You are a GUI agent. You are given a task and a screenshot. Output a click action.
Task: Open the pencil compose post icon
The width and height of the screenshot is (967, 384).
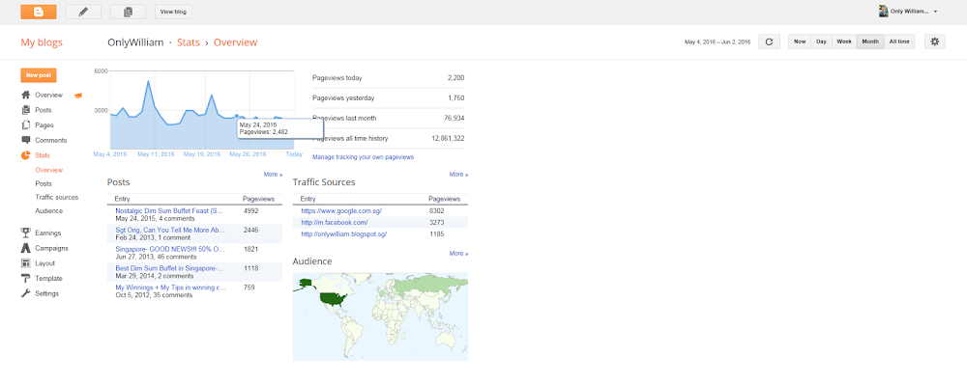[x=83, y=12]
